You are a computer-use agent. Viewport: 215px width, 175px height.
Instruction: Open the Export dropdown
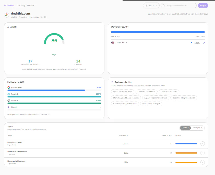click(151, 5)
